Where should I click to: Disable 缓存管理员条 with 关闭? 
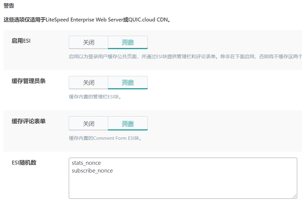click(x=89, y=83)
